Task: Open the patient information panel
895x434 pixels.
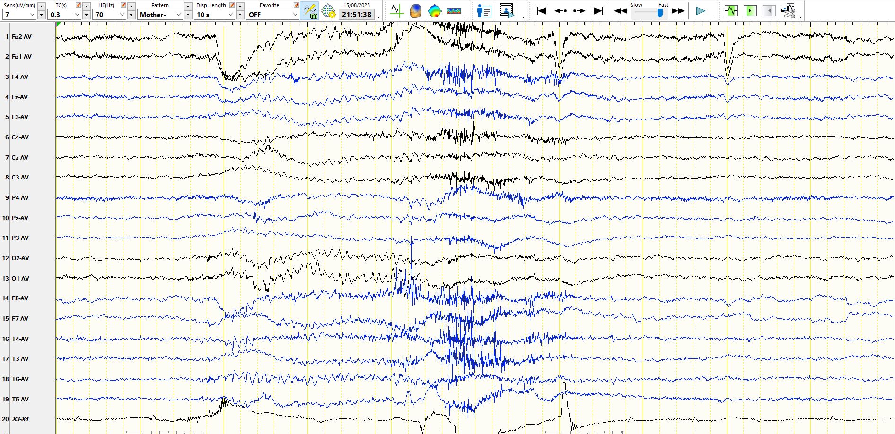Action: (484, 10)
